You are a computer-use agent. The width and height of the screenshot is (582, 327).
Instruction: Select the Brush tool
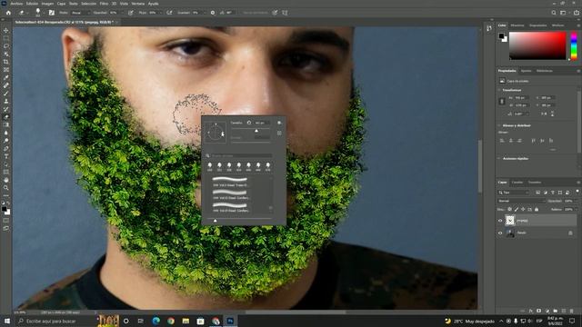pyautogui.click(x=6, y=94)
